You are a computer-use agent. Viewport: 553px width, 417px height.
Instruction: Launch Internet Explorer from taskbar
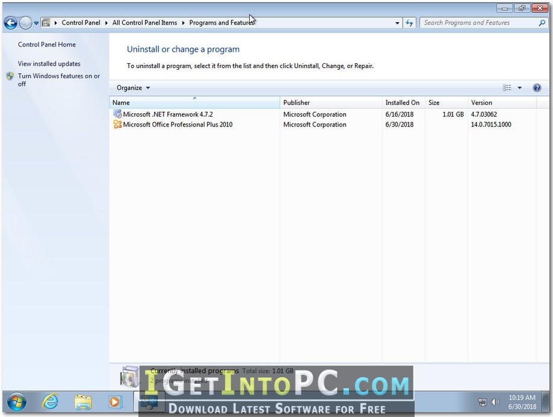[x=50, y=402]
